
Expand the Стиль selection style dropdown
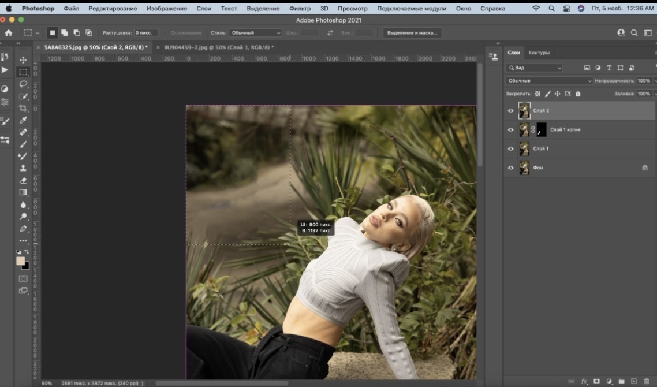[255, 33]
